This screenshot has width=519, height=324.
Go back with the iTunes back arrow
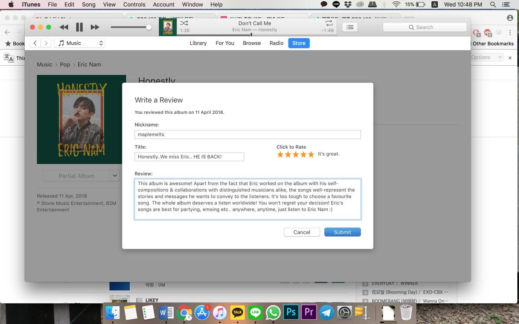[x=35, y=43]
